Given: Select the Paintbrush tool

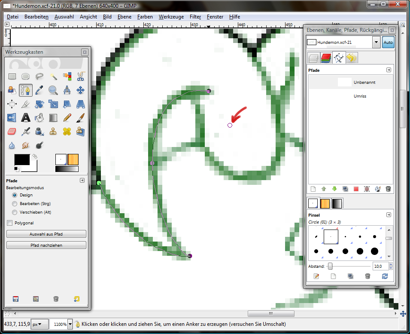Looking at the screenshot, I should (81, 118).
